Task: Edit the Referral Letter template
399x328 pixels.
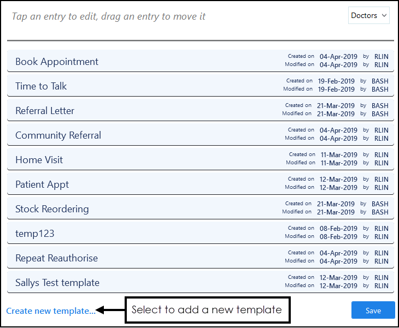Action: click(45, 111)
